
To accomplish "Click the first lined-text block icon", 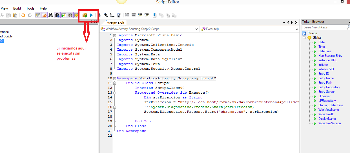I will click(127, 15).
